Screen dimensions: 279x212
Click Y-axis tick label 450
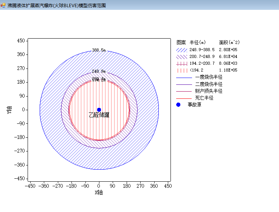pyautogui.click(x=21, y=41)
